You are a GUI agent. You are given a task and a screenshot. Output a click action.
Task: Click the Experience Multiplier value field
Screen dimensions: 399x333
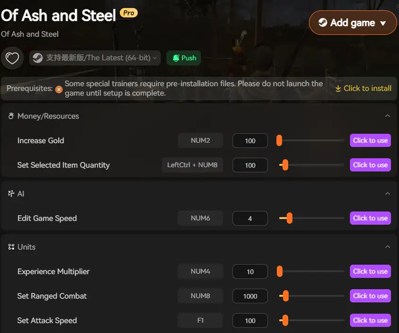[x=250, y=271]
